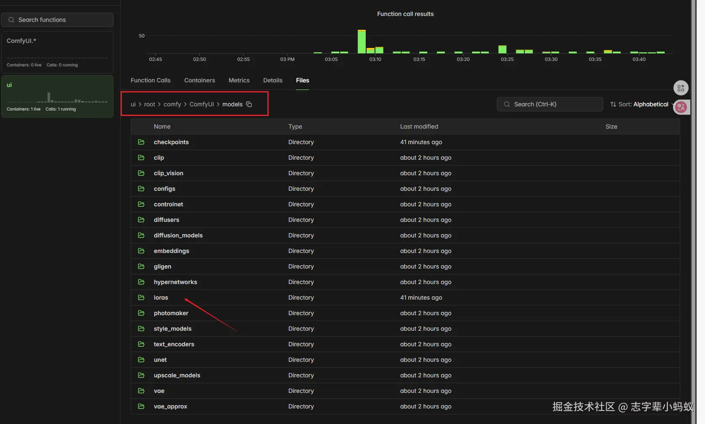Copy the models path with the copy icon
The height and width of the screenshot is (424, 705).
(x=249, y=104)
